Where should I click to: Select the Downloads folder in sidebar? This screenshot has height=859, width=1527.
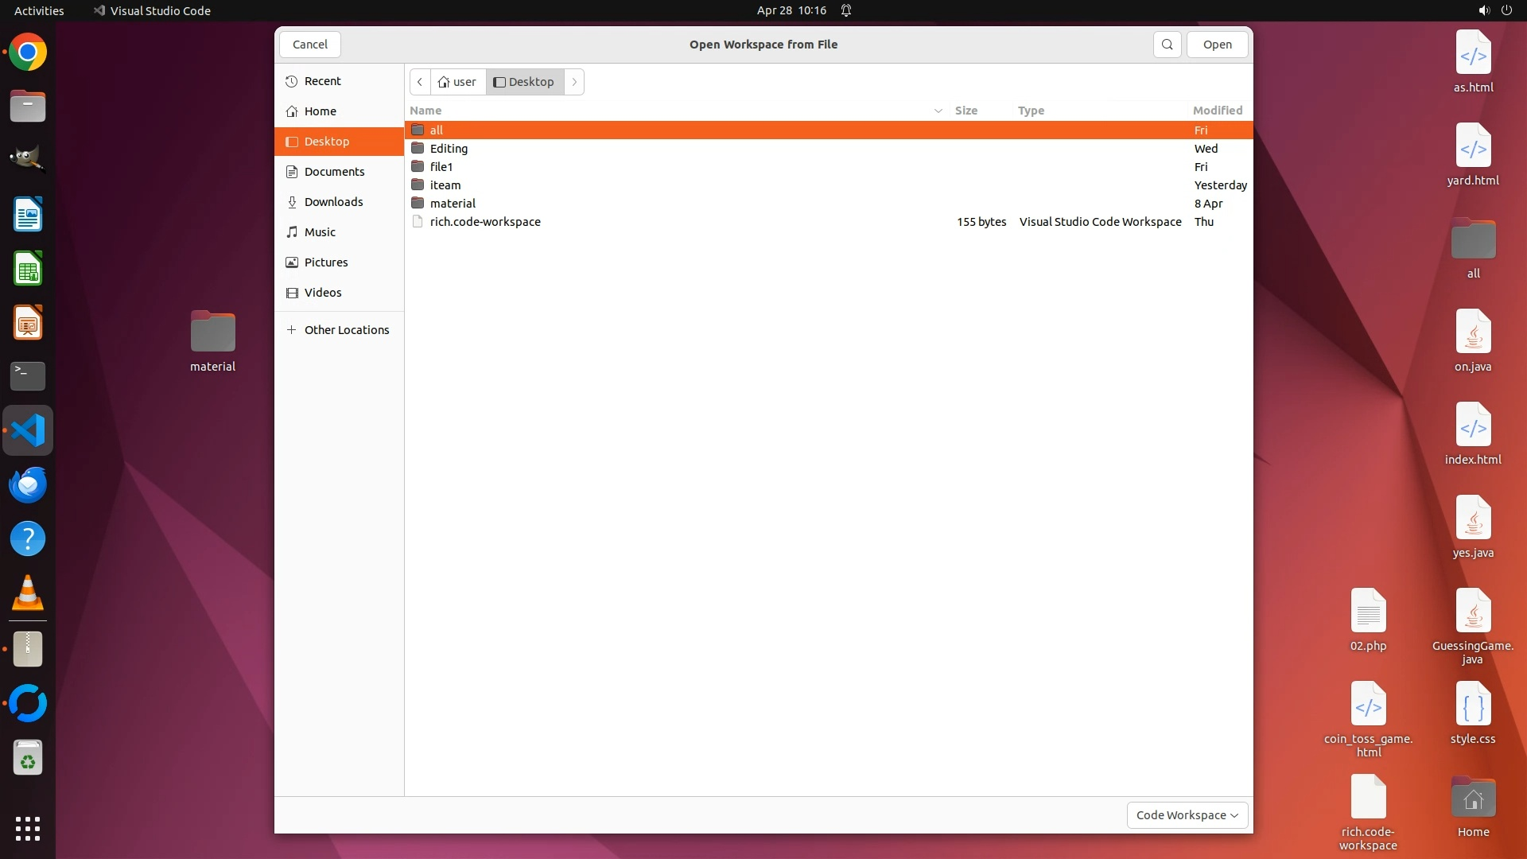[x=333, y=202]
